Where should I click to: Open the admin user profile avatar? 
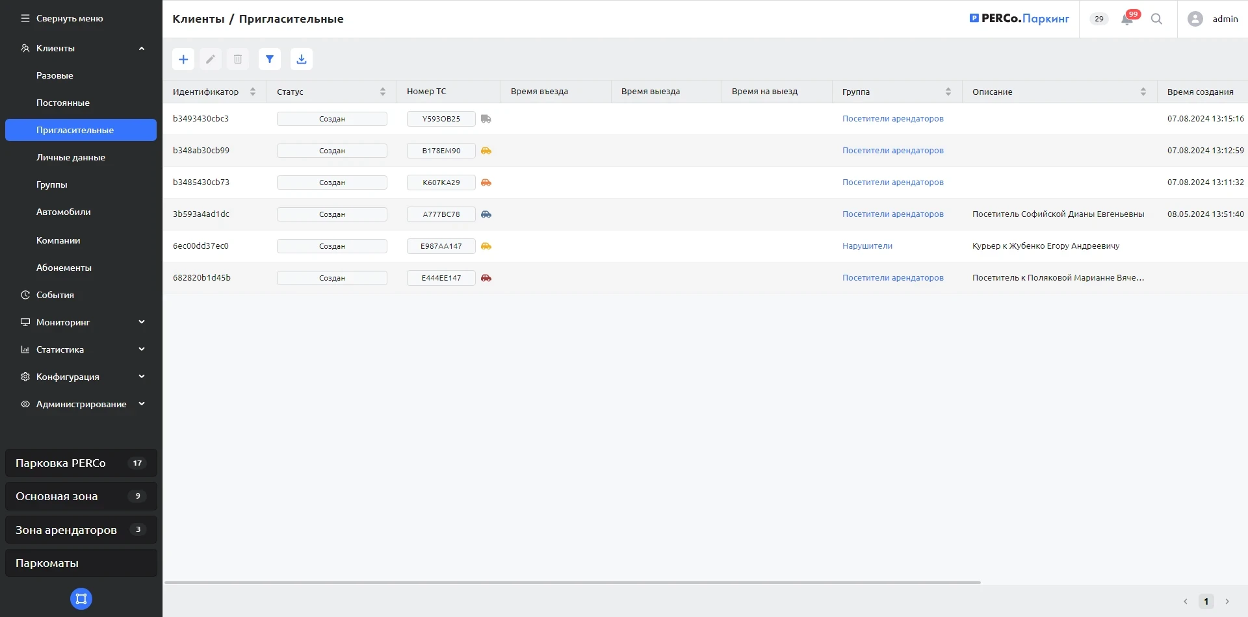[x=1195, y=19]
